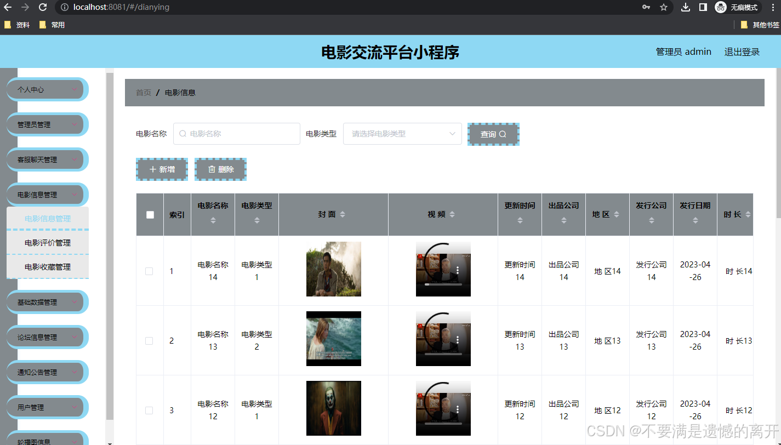Click the 发行公司14 table cell
Screen dimensions: 781x445
coord(652,271)
